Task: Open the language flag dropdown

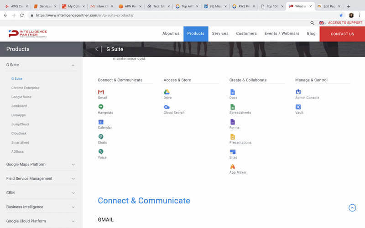Action: tap(323, 23)
